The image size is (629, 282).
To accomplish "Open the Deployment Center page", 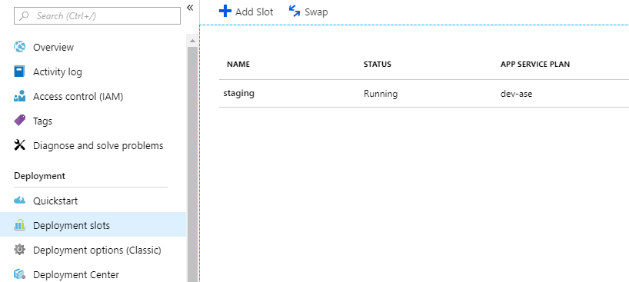I will [76, 275].
